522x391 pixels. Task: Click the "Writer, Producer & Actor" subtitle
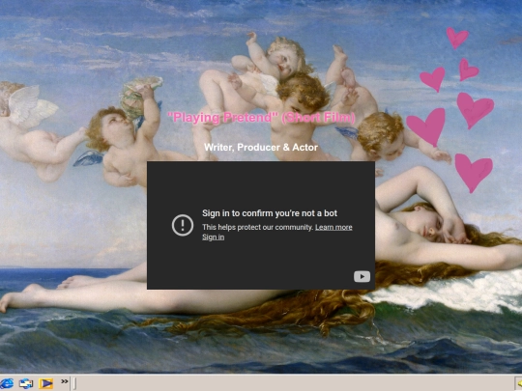261,148
